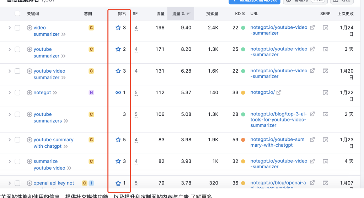Click star icon in 'video summarizer' rank cell
The image size is (364, 198).
coord(118,28)
